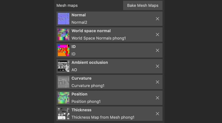Screen dimensions: 222x123
Task: Select Thickness Map from Mesh phong1 text
Action: [x=103, y=117]
